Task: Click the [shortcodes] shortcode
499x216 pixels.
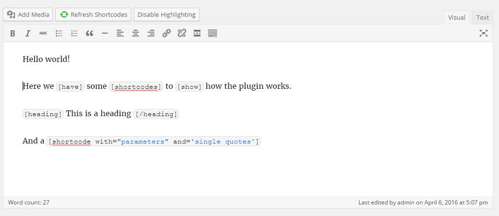Action: pyautogui.click(x=136, y=87)
